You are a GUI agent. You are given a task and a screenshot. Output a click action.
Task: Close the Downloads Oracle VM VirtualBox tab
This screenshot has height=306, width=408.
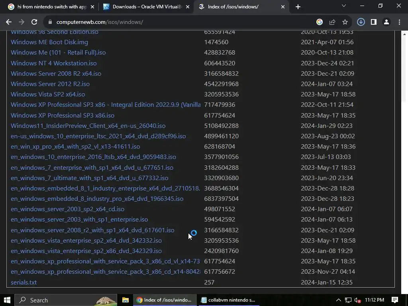pos(188,7)
